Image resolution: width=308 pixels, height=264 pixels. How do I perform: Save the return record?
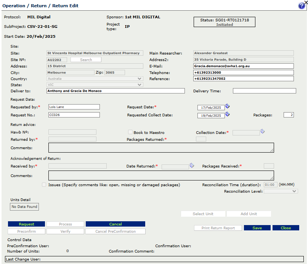pos(257,228)
